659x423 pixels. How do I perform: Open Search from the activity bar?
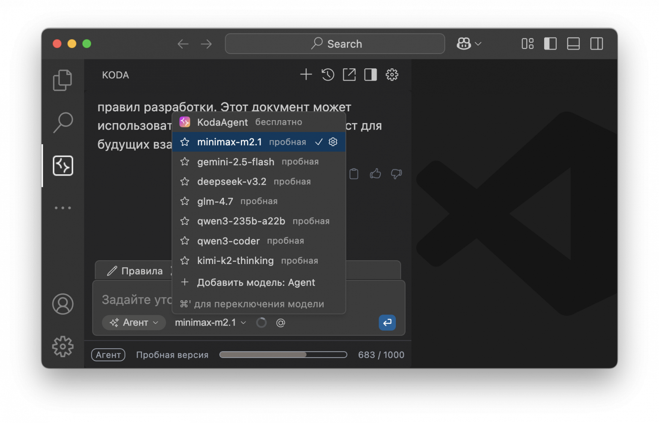coord(63,122)
